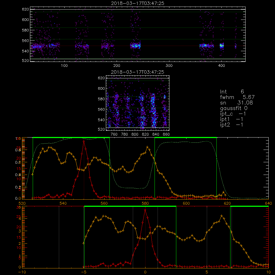Click the brightest blob near x=400 in top spectrogram
This screenshot has width=275, height=275.
pos(222,45)
